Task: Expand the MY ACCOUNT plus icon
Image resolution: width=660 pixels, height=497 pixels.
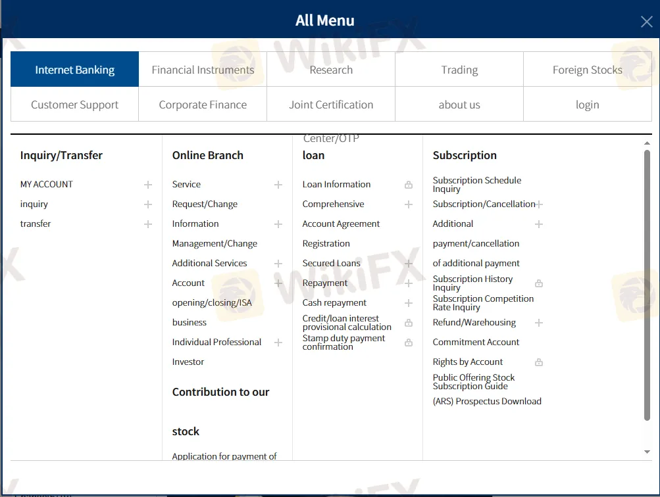Action: point(148,185)
